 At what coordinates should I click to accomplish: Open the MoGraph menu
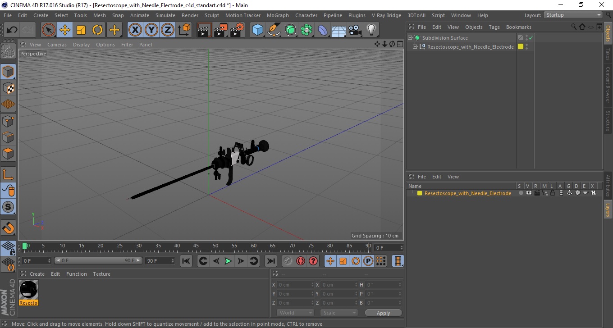[278, 15]
